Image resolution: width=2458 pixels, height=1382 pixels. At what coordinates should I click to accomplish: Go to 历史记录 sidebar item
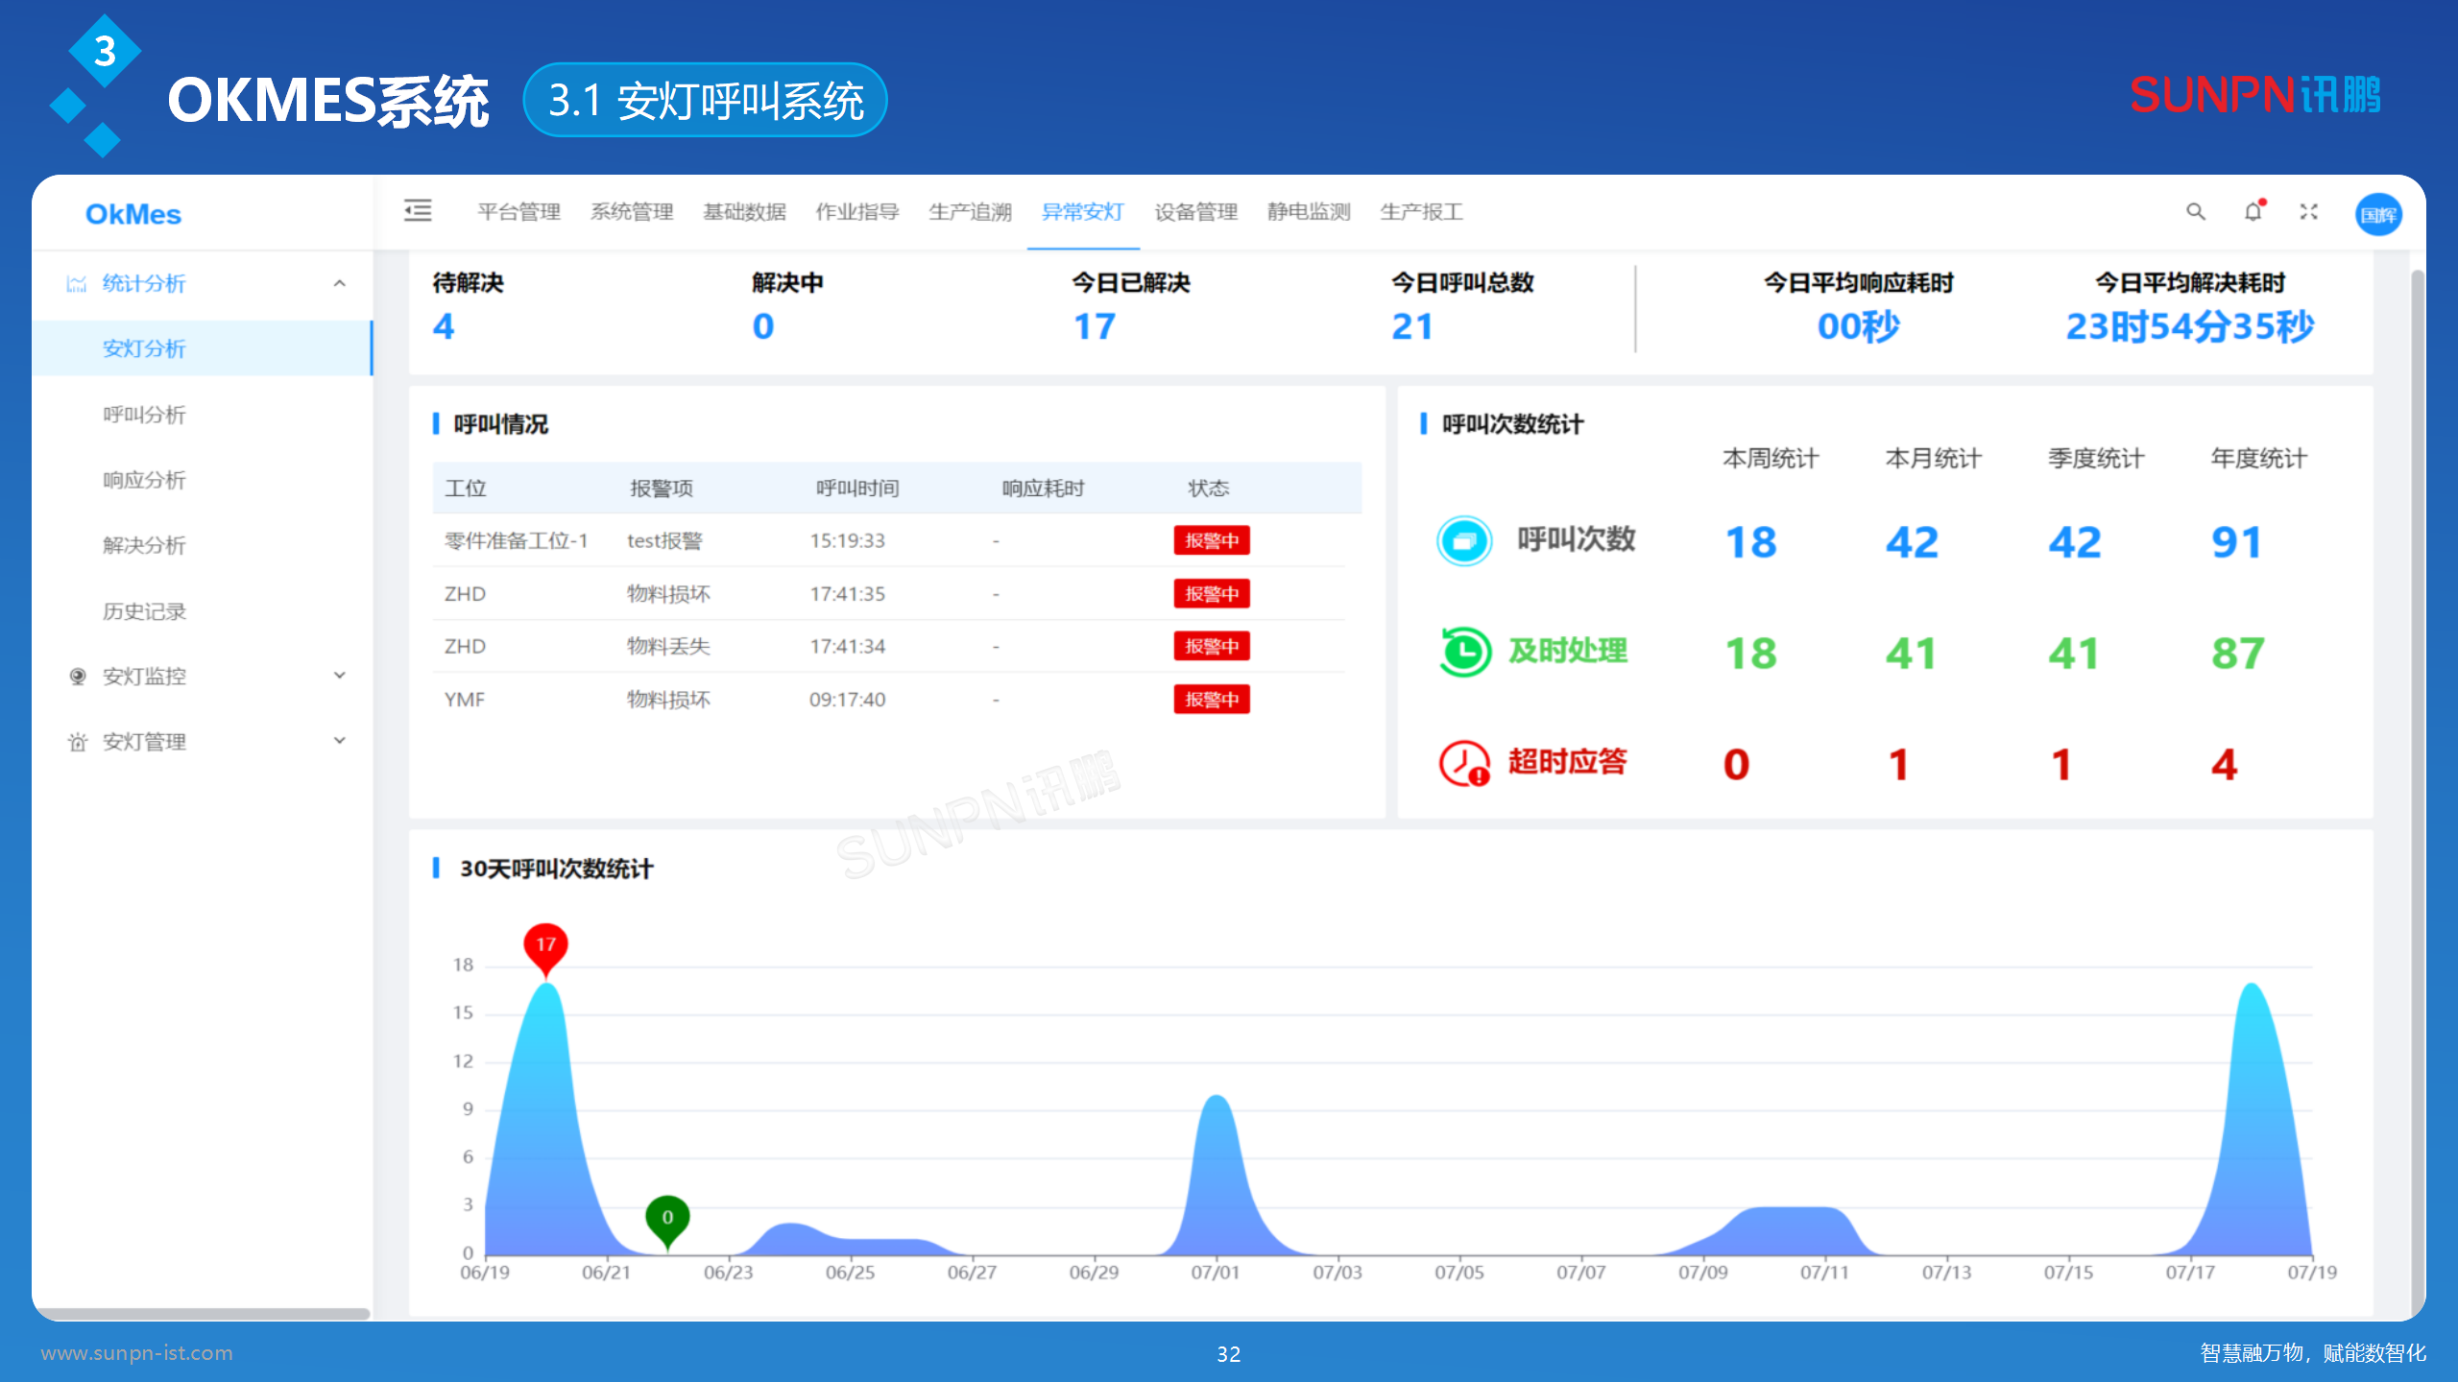(x=144, y=611)
